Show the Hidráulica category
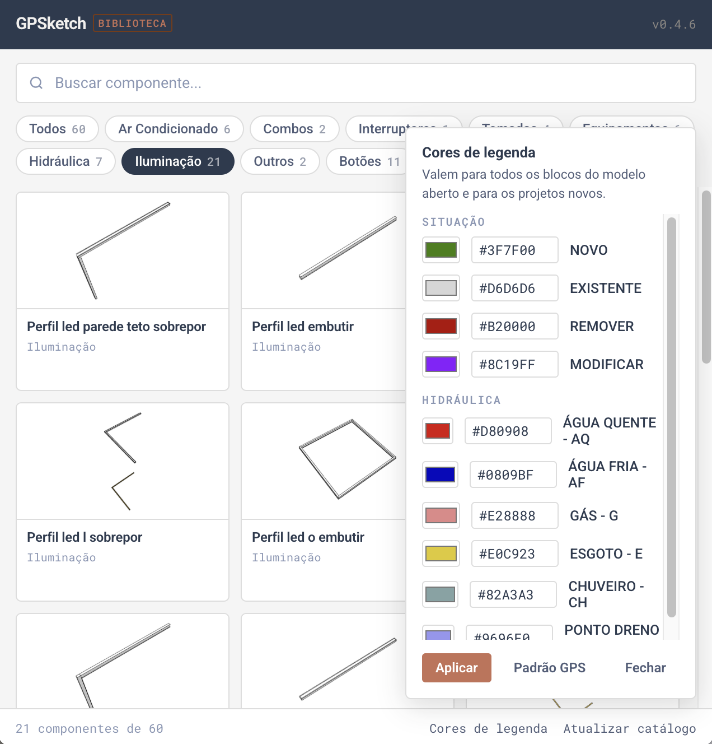The width and height of the screenshot is (712, 744). click(65, 161)
